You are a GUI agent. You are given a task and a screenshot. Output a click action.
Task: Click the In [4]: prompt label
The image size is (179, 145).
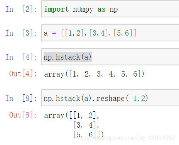21,57
